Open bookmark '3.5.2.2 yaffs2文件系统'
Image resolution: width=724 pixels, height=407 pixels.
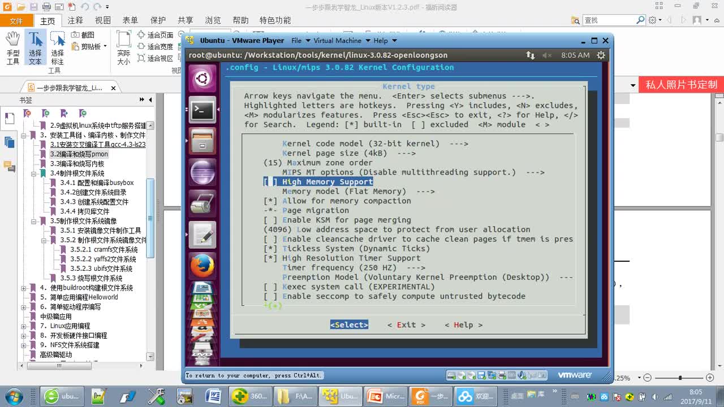[x=103, y=259]
